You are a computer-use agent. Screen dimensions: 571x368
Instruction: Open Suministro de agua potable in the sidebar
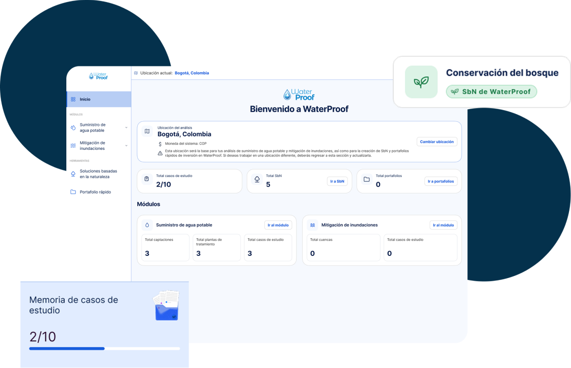(x=99, y=128)
